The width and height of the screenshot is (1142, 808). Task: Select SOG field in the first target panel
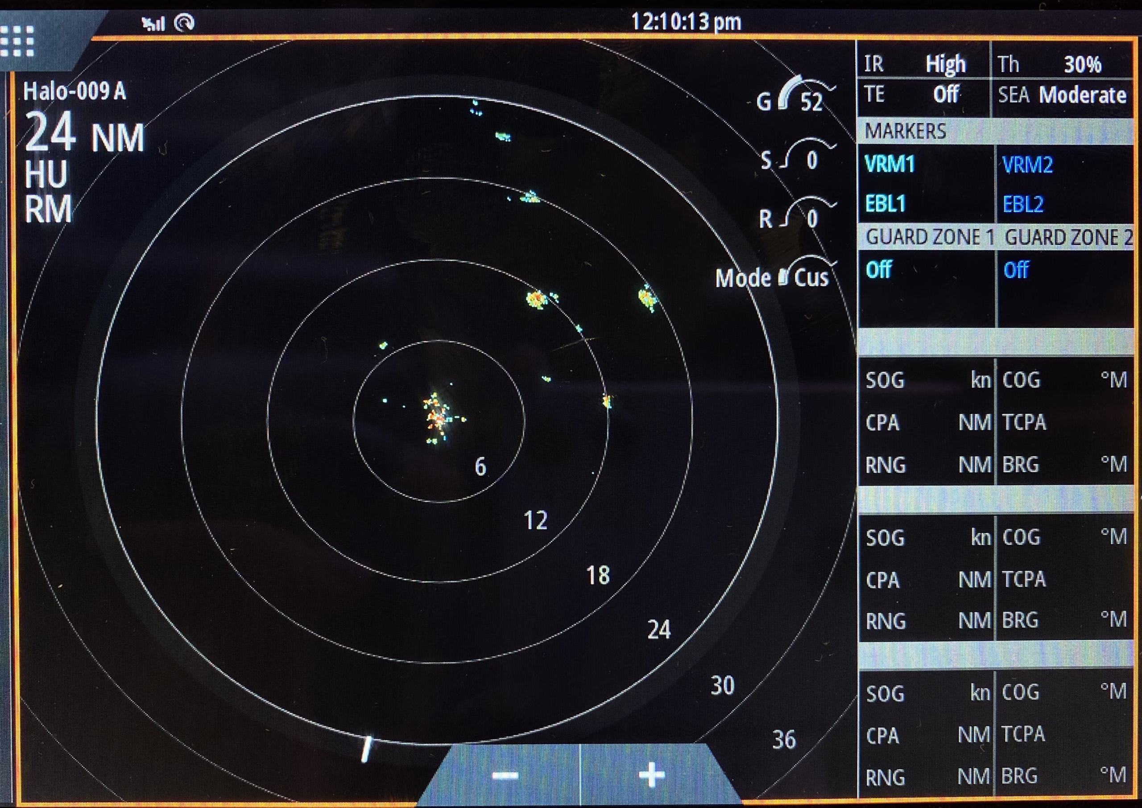pyautogui.click(x=928, y=380)
